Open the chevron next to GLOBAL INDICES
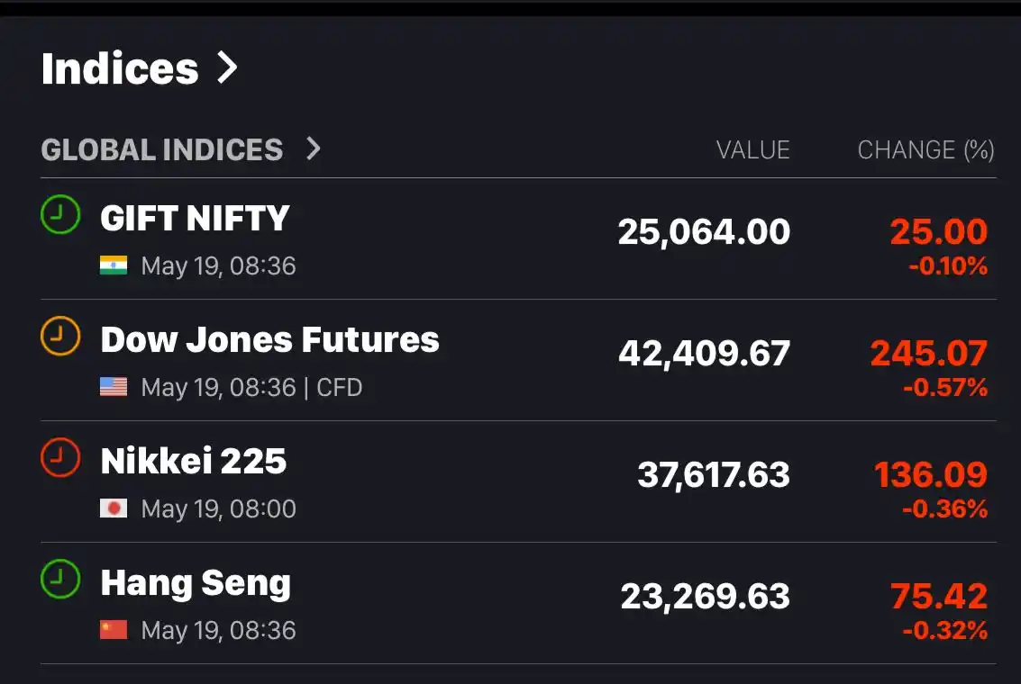1021x684 pixels. (314, 148)
